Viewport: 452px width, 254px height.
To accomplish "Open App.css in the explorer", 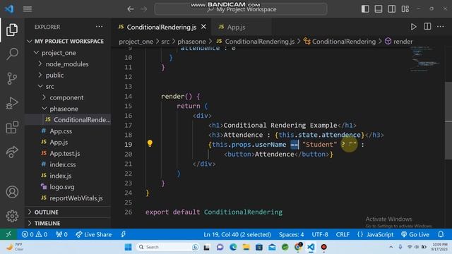I will [68, 131].
